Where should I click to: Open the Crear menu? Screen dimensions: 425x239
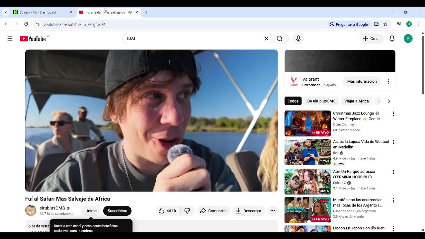click(x=372, y=39)
